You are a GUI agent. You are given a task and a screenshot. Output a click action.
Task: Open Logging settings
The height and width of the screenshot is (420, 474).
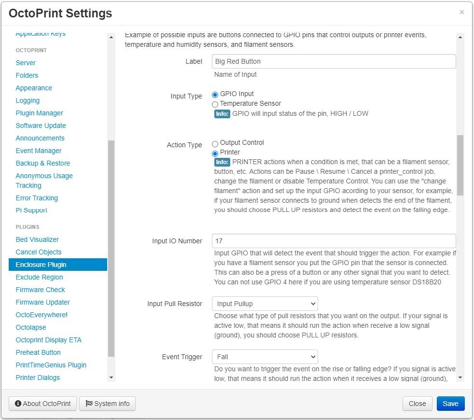point(28,101)
